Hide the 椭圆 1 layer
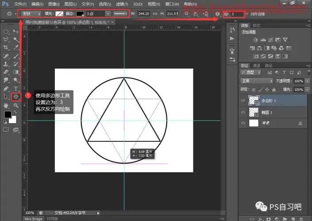 tap(243, 112)
